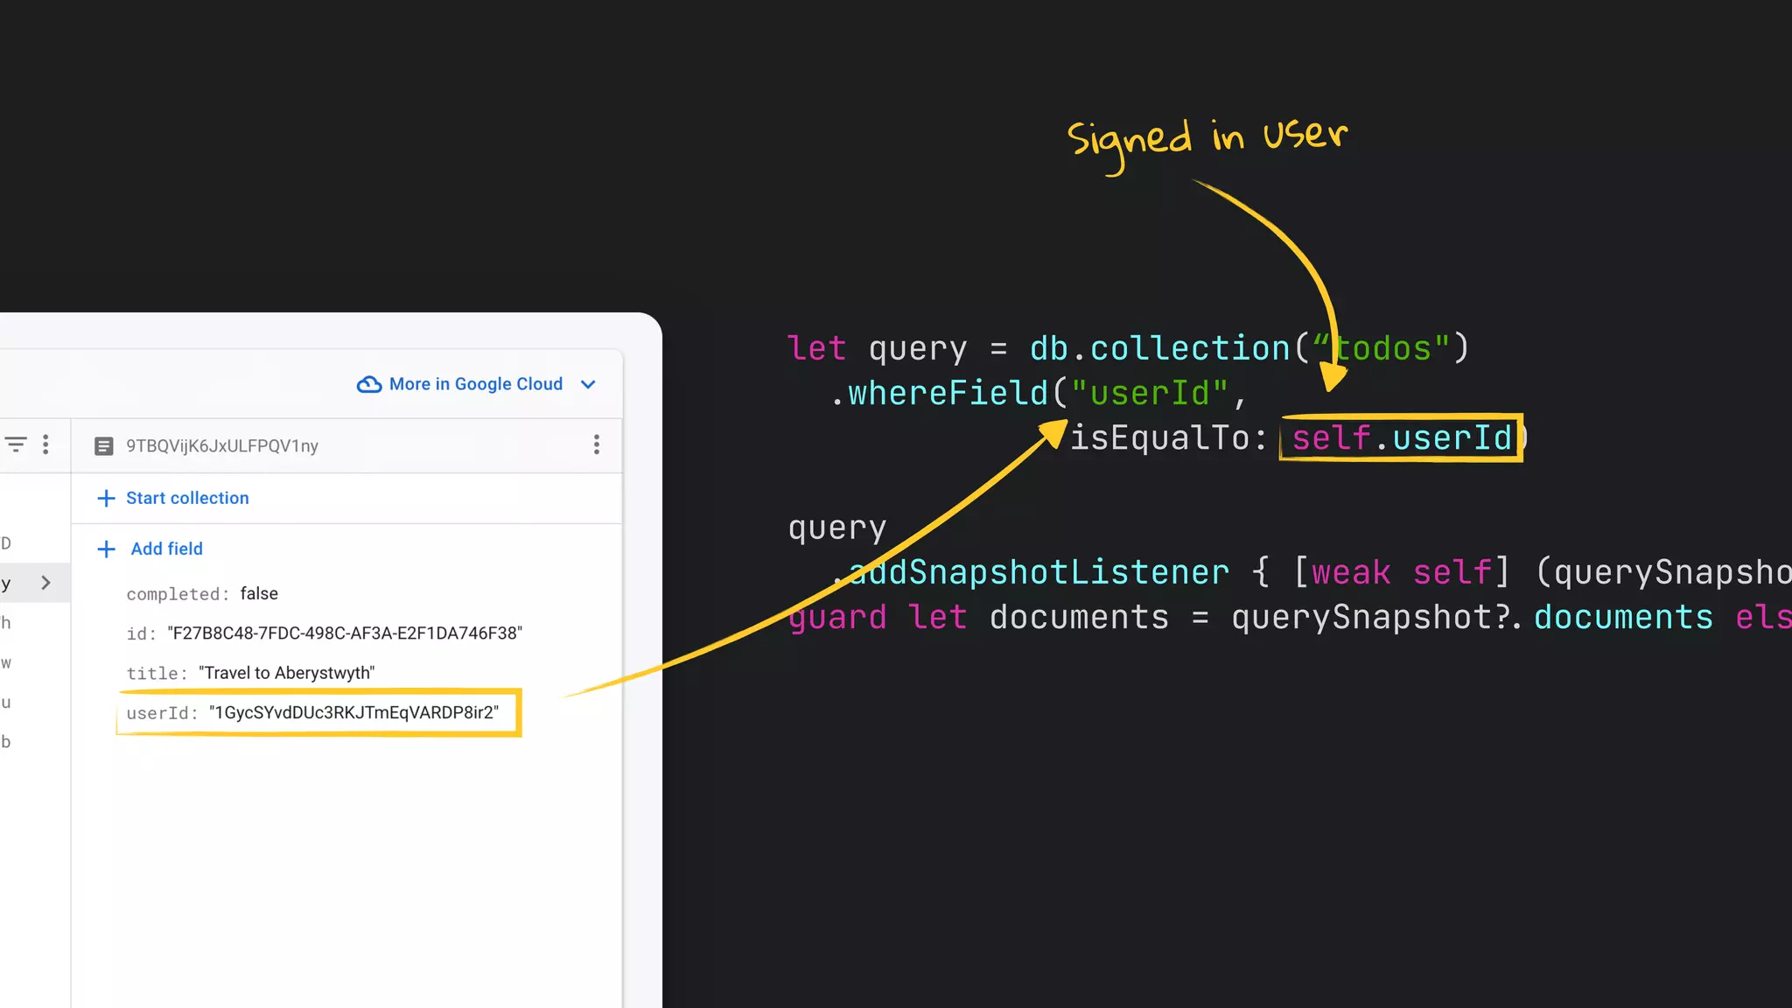The height and width of the screenshot is (1008, 1792).
Task: Click addSnapshotListener in the code
Action: click(1039, 572)
